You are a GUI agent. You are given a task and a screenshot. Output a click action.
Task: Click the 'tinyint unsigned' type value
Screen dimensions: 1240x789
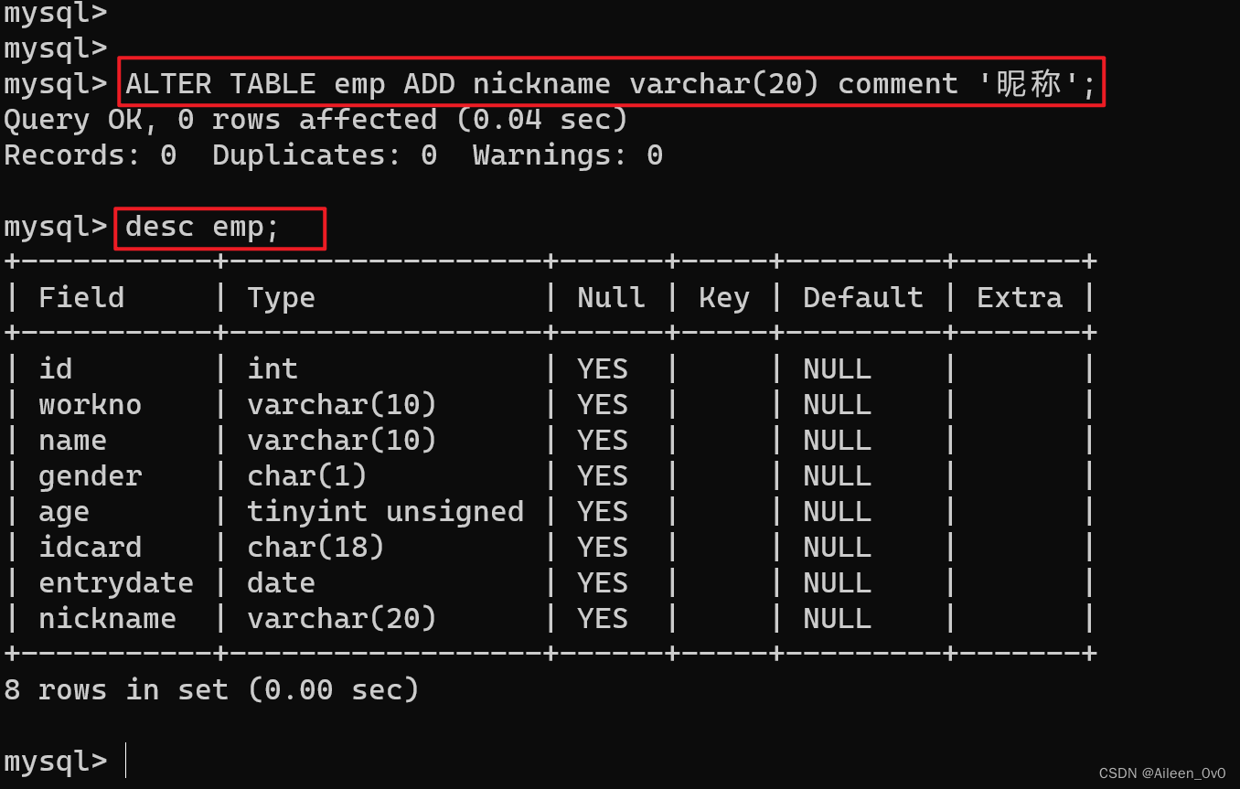(x=385, y=512)
